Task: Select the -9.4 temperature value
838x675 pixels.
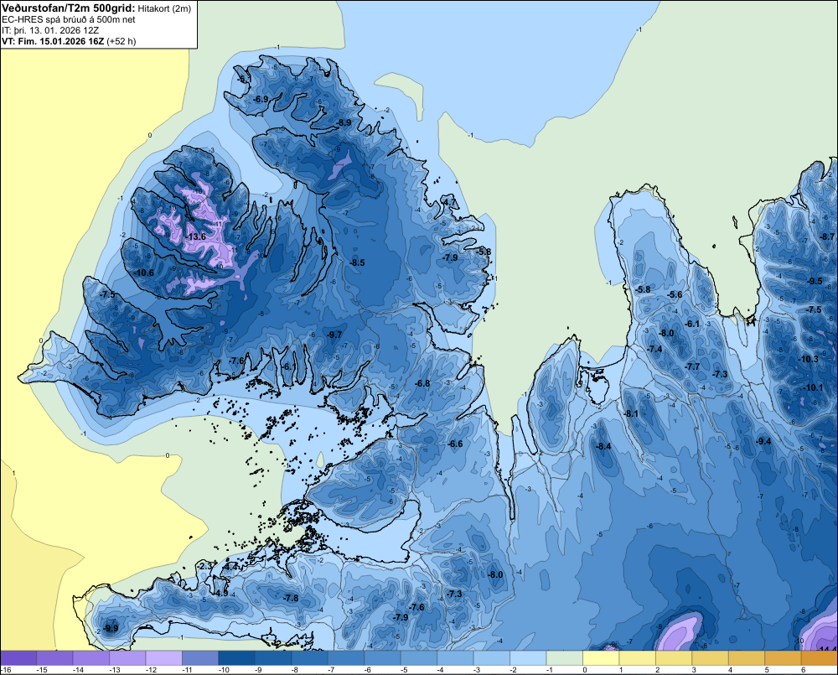Action: tap(763, 441)
